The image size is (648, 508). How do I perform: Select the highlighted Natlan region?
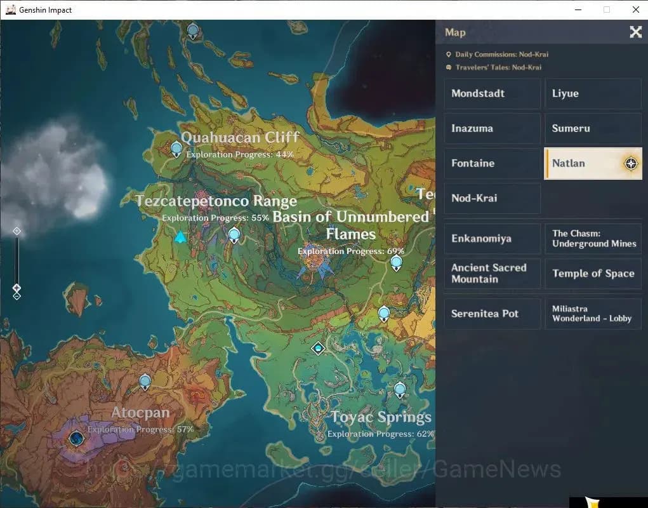pos(593,163)
